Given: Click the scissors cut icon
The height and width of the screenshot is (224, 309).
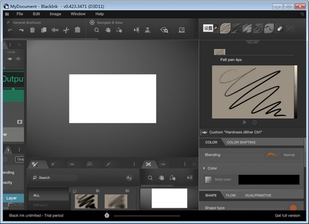Looking at the screenshot, I should [x=66, y=30].
